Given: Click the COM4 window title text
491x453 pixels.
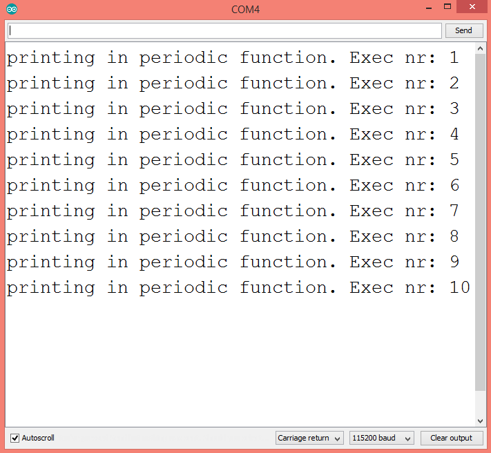Looking at the screenshot, I should pos(246,10).
